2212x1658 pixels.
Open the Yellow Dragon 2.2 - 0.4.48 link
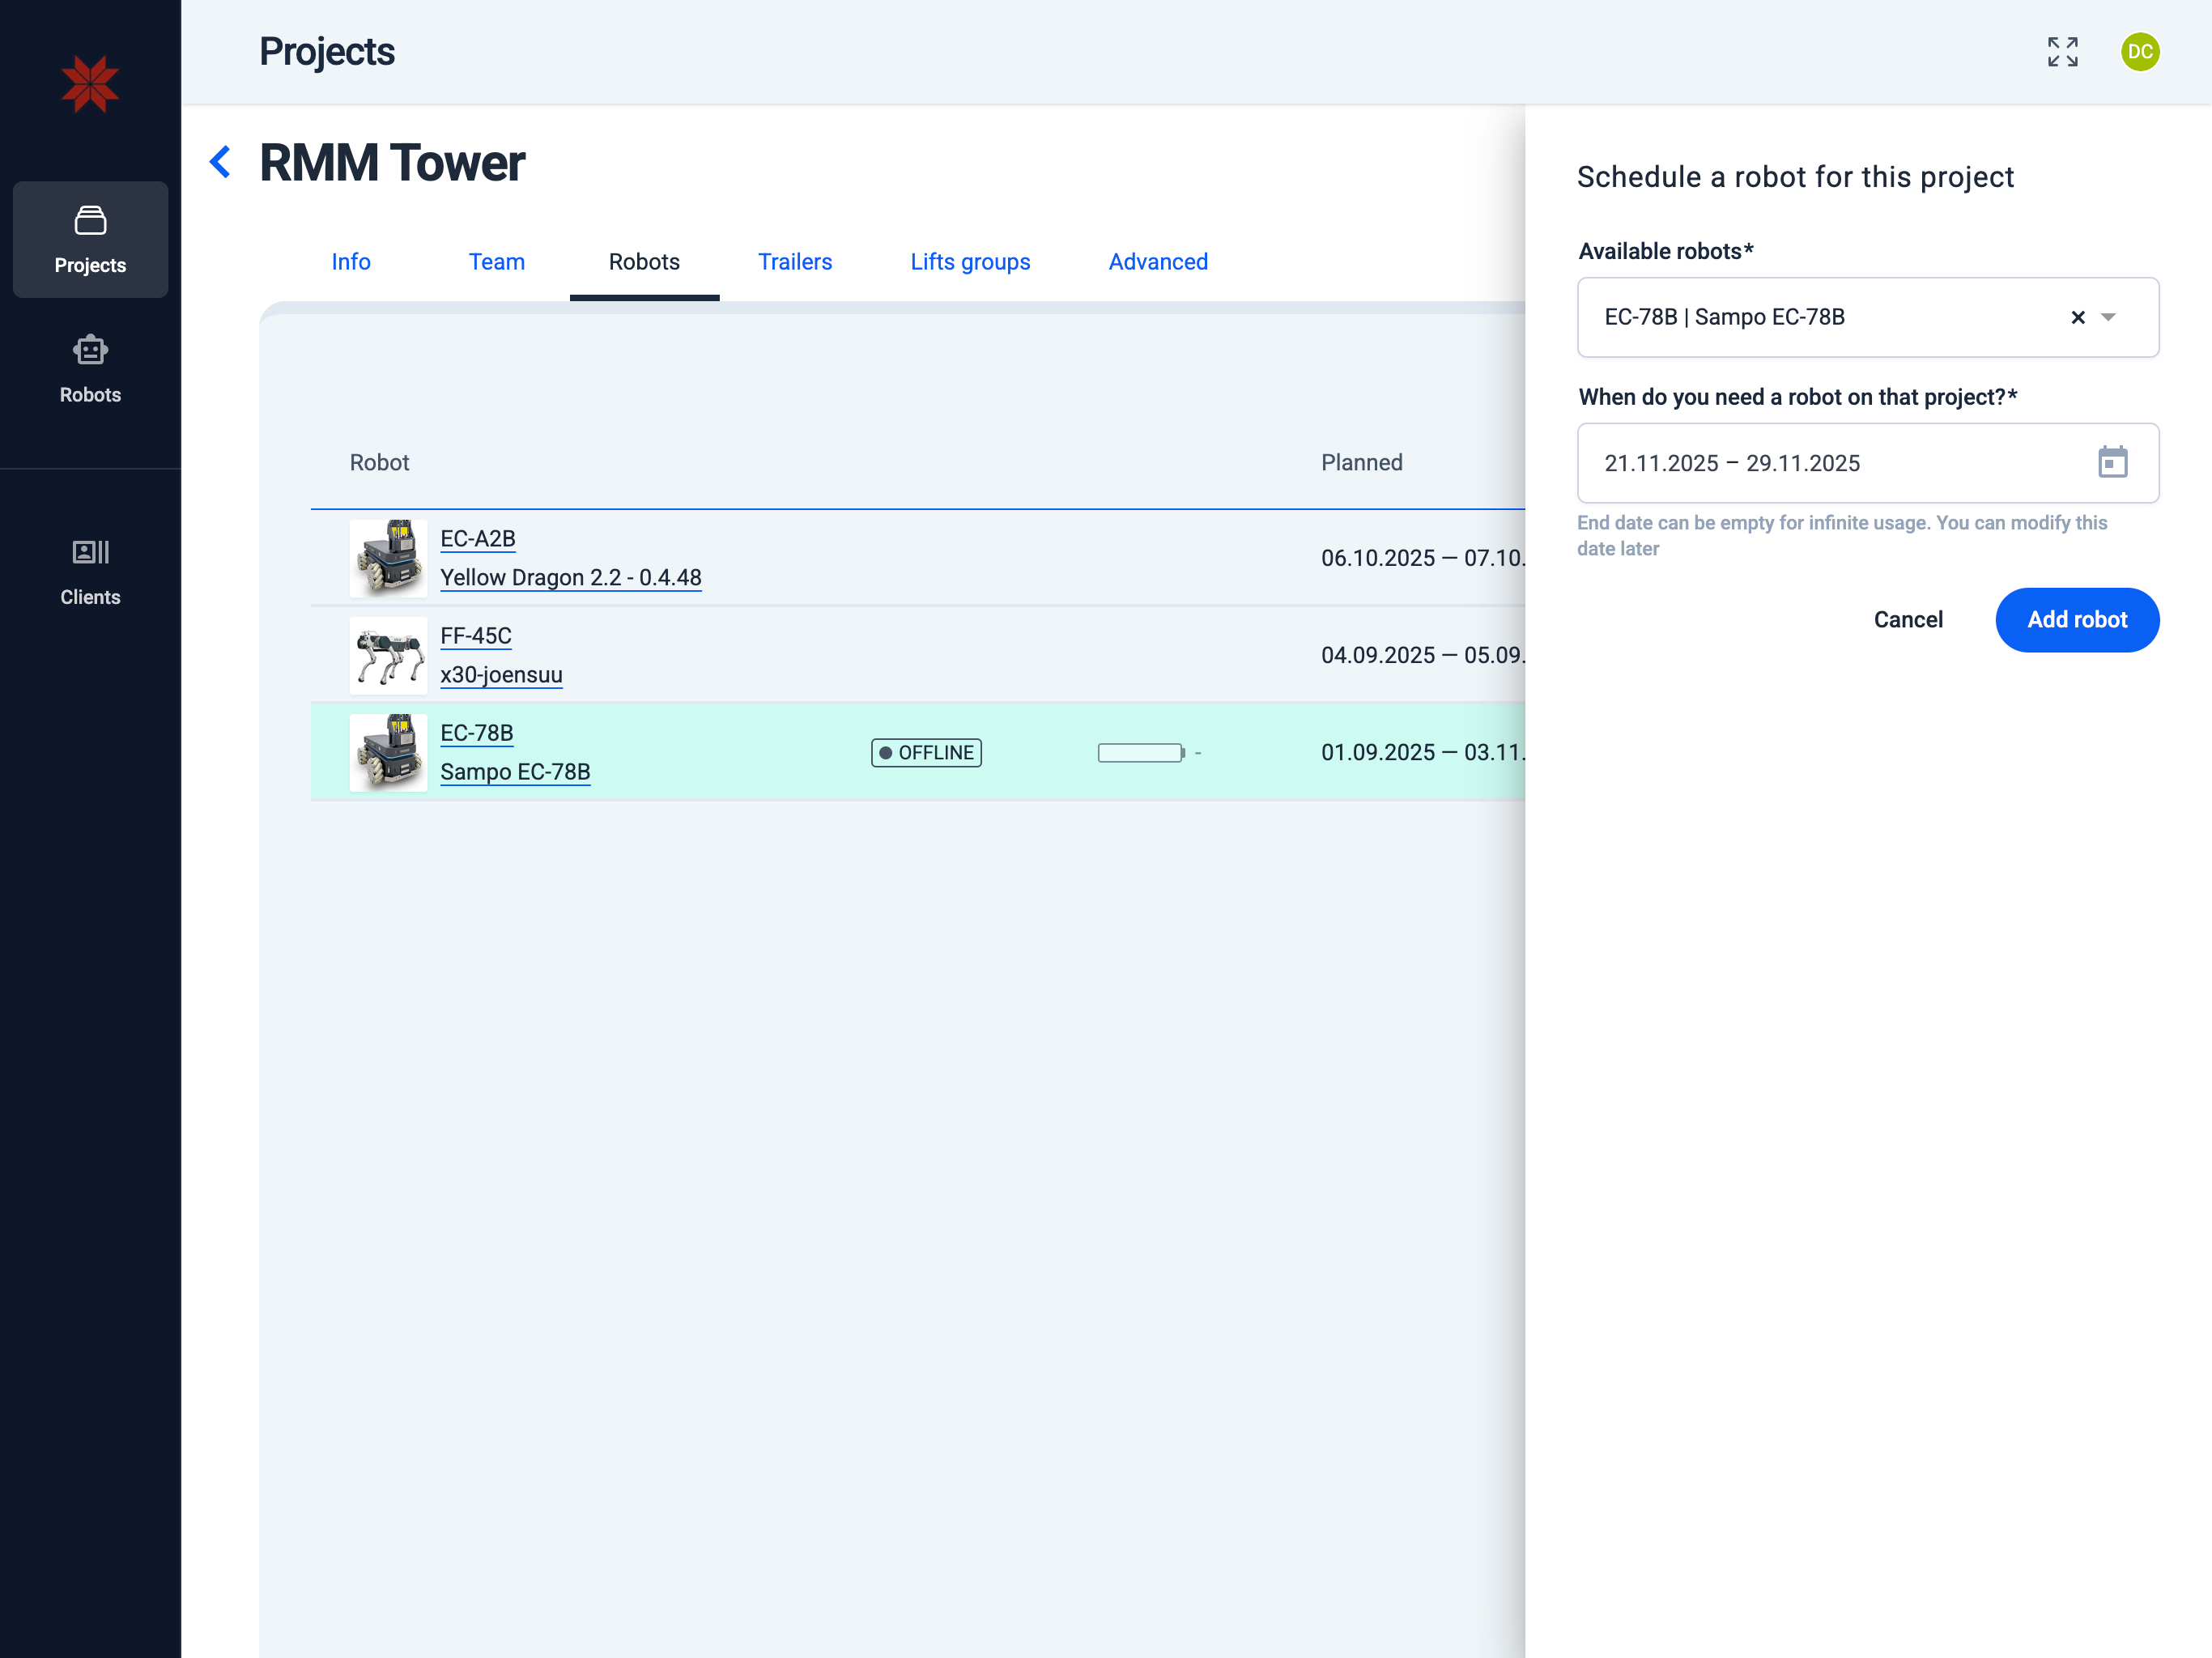point(570,578)
